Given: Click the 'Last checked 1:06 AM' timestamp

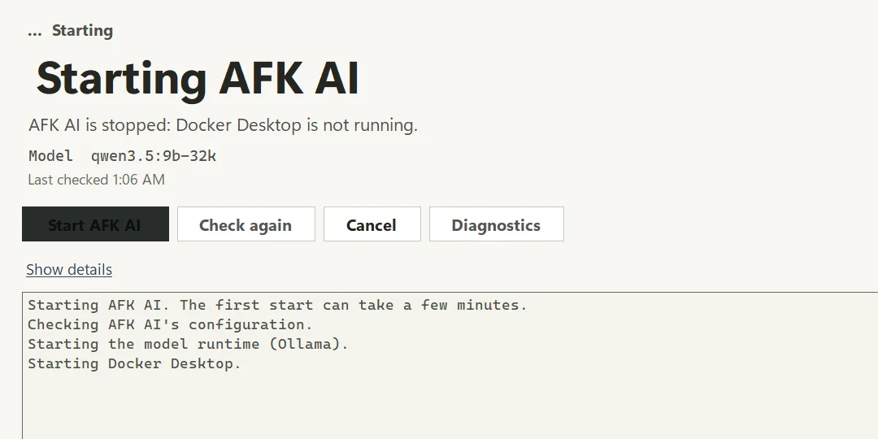Looking at the screenshot, I should [96, 180].
